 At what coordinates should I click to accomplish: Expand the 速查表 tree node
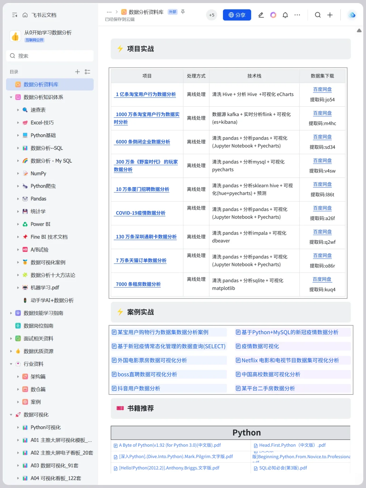click(18, 110)
